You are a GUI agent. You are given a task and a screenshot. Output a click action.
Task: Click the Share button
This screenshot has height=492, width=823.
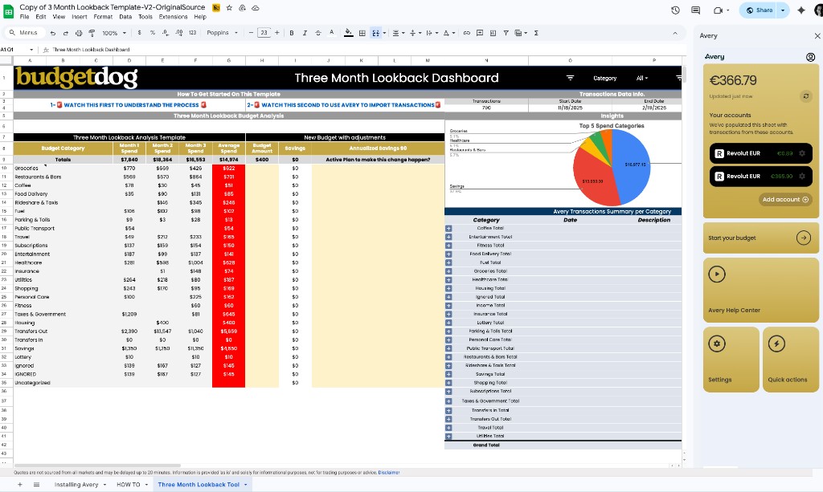(x=760, y=10)
